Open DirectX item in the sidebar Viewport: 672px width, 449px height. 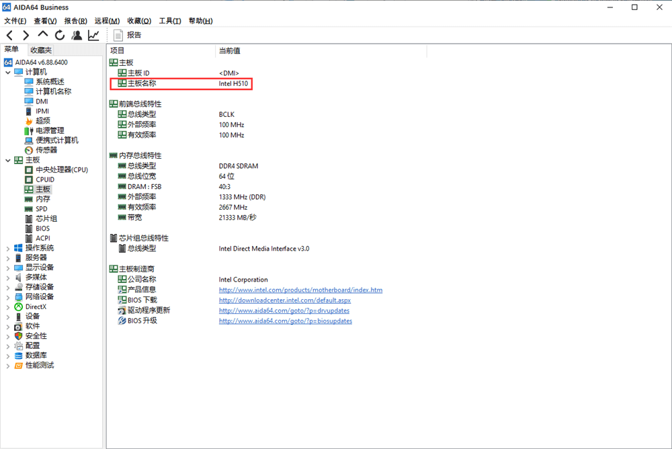pyautogui.click(x=36, y=307)
